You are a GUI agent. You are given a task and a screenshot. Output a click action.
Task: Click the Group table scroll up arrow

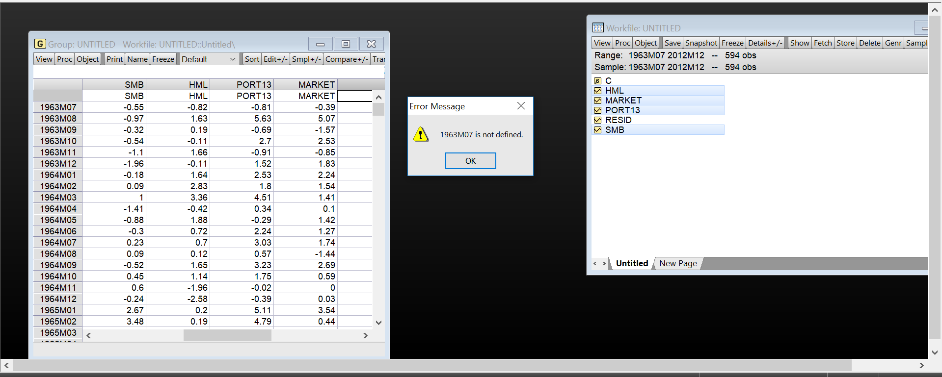[x=378, y=97]
